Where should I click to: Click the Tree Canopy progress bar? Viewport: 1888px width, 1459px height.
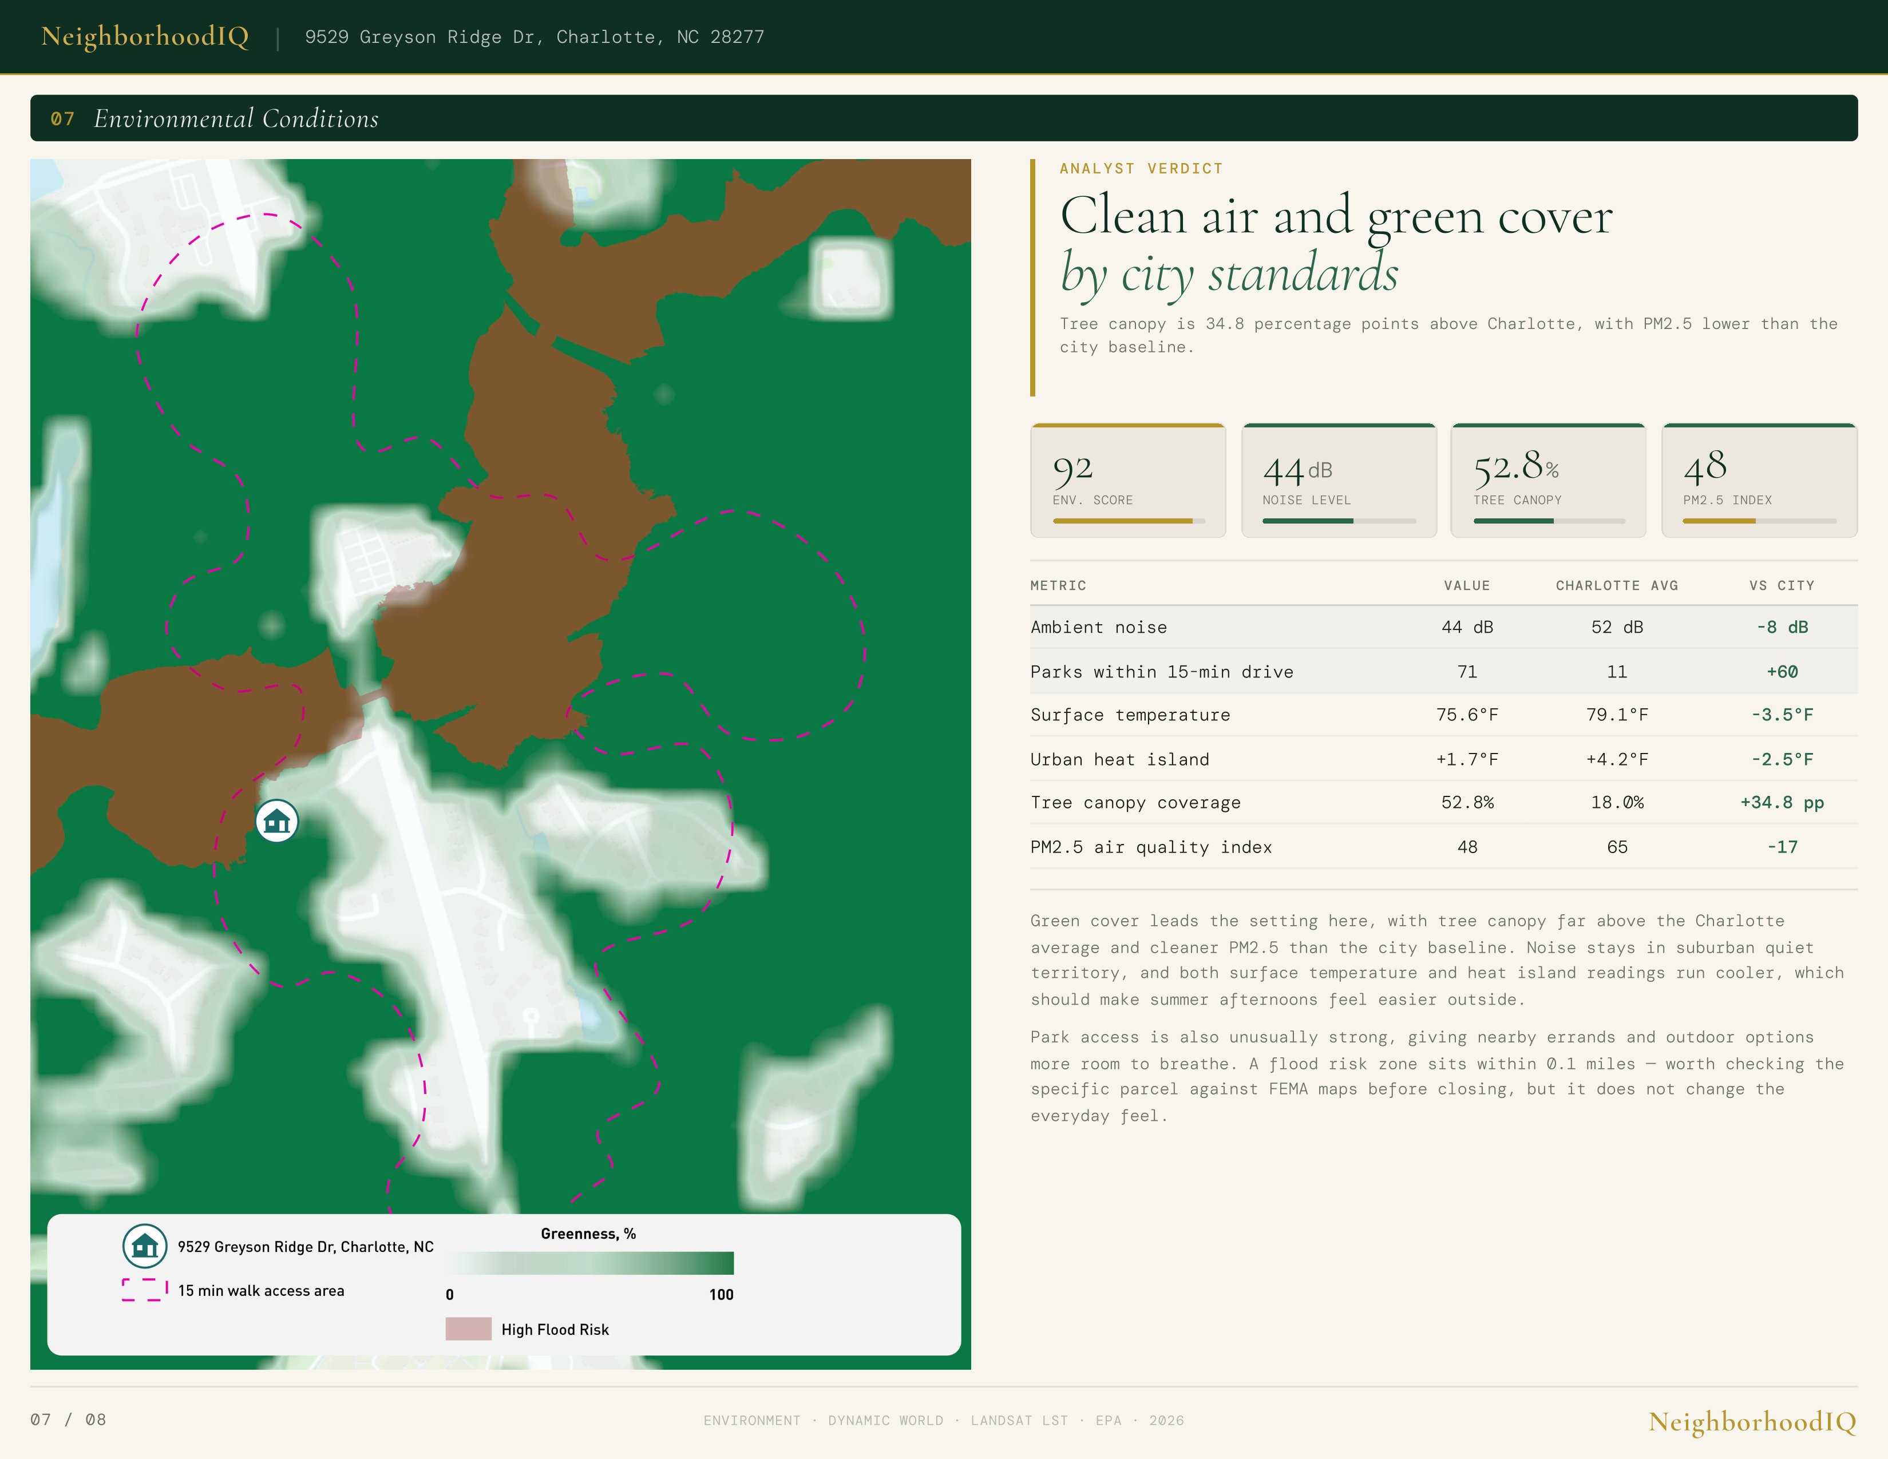point(1549,521)
